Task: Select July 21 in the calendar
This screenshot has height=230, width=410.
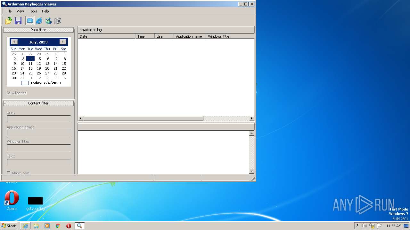Action: 55,68
